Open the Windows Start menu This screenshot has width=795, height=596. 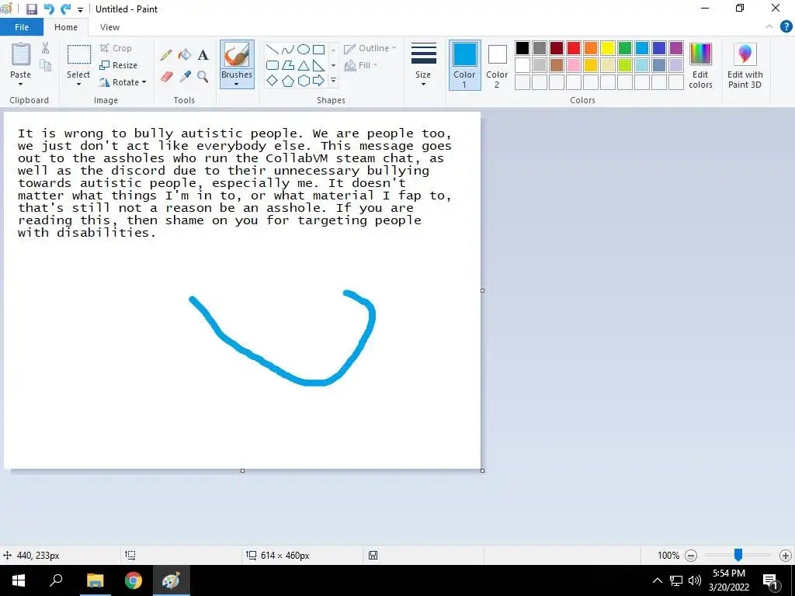point(19,580)
